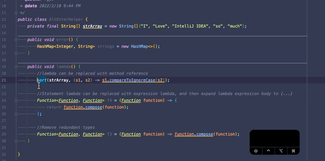The width and height of the screenshot is (325, 161).
Task: Click fold end marker on line 17
Action: (16, 53)
